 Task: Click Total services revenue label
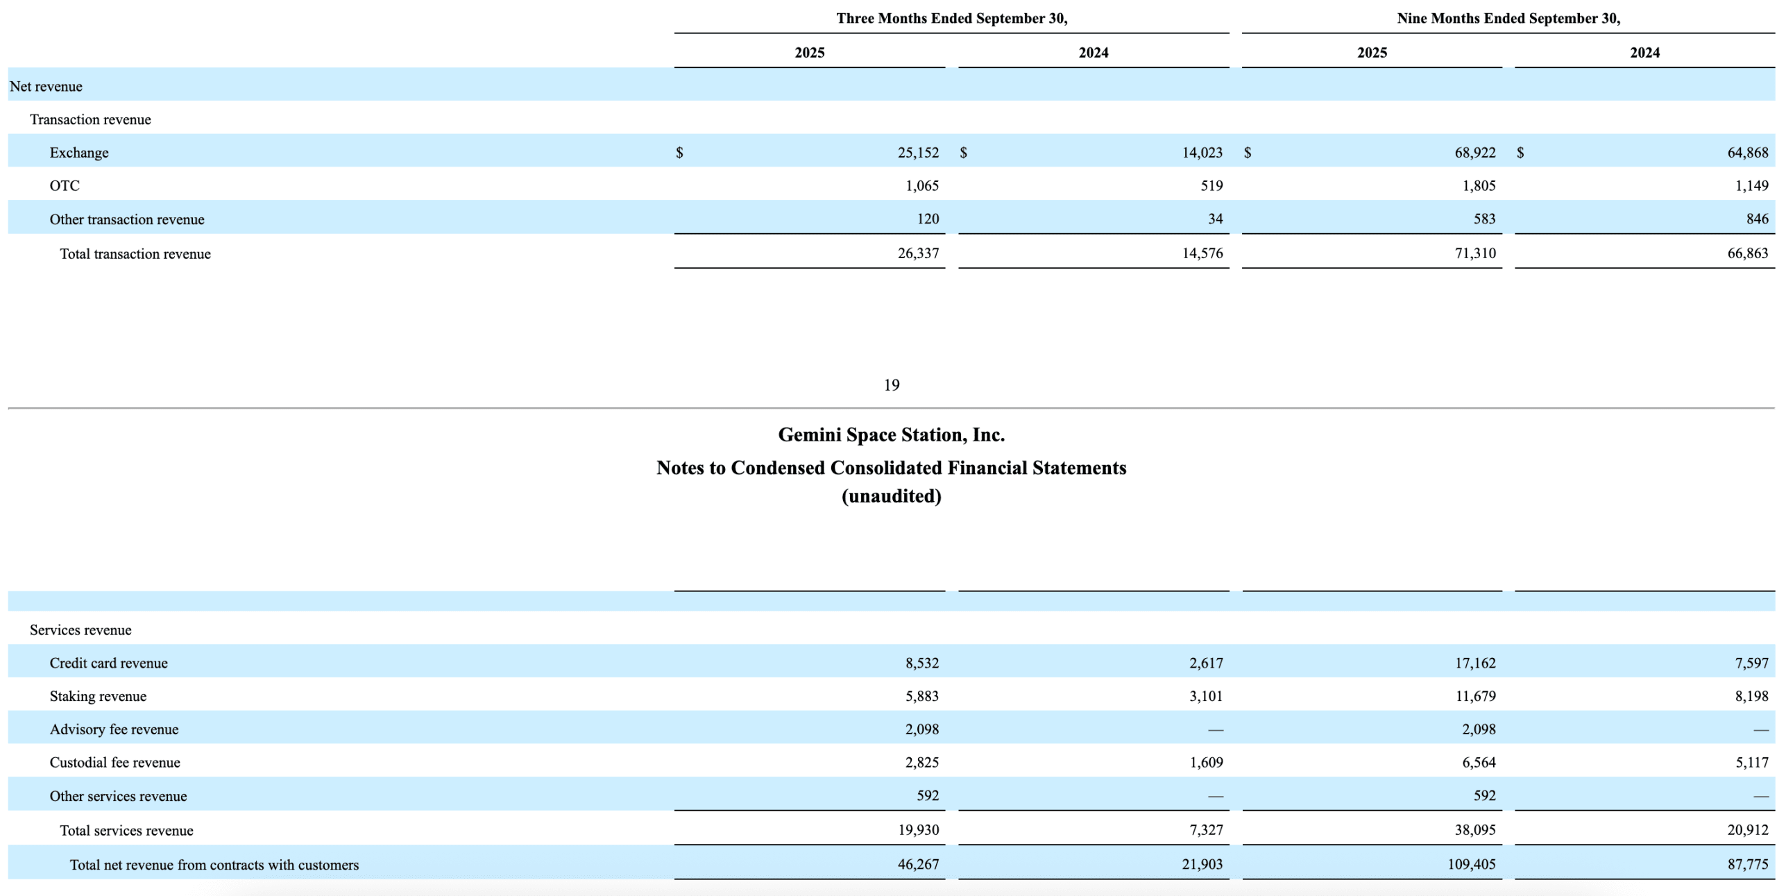(x=126, y=831)
